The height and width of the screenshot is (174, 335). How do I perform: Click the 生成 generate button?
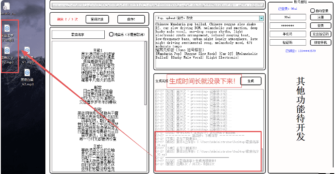click(x=251, y=81)
